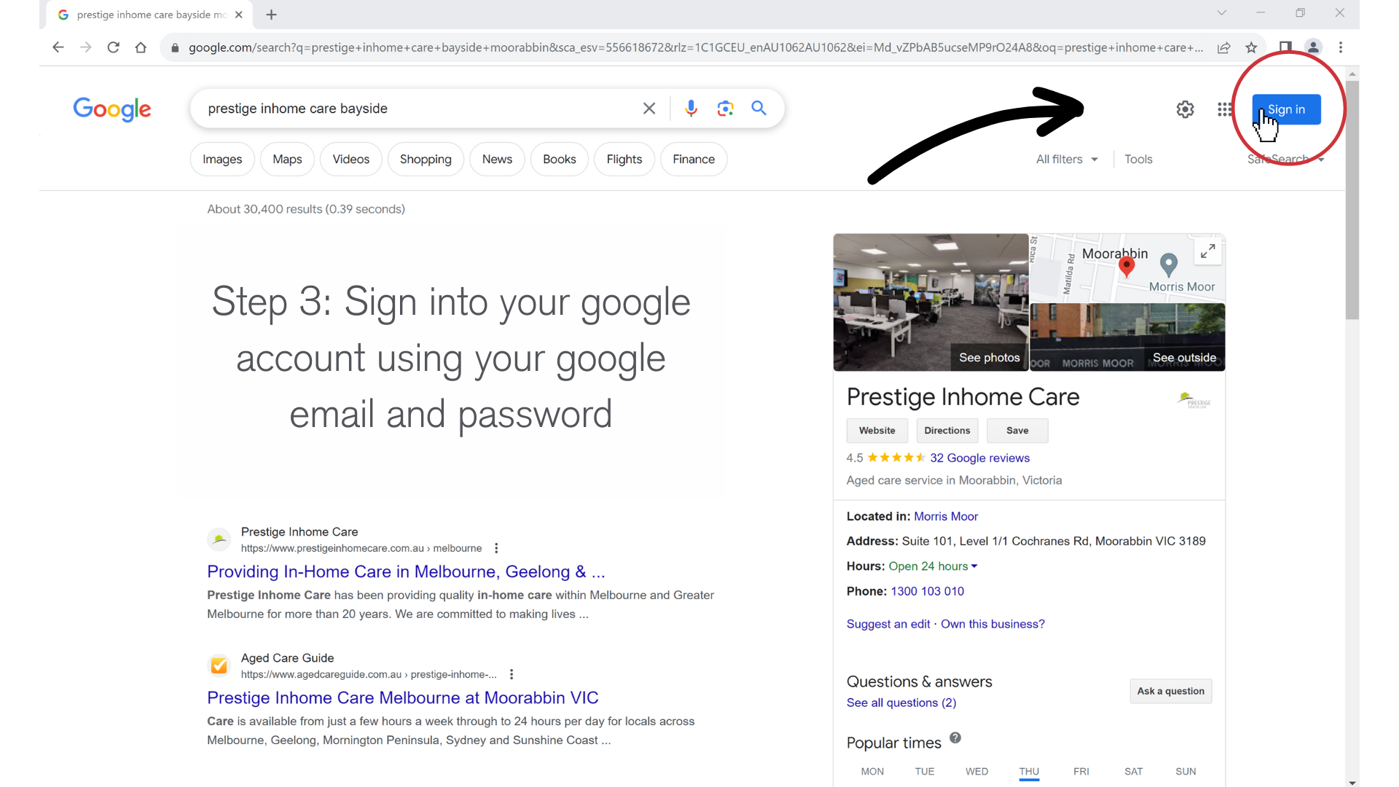Open the Google apps grid icon
Image resolution: width=1399 pixels, height=787 pixels.
pyautogui.click(x=1225, y=109)
